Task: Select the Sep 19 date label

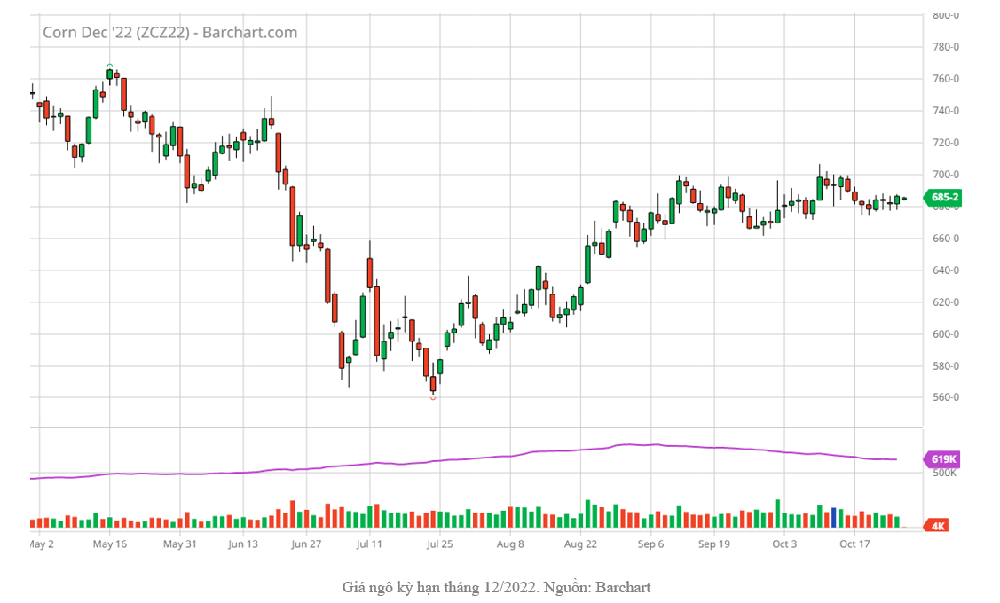Action: (714, 544)
